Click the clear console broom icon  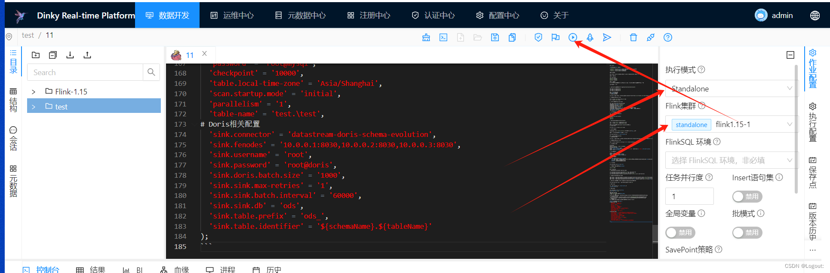pos(426,37)
